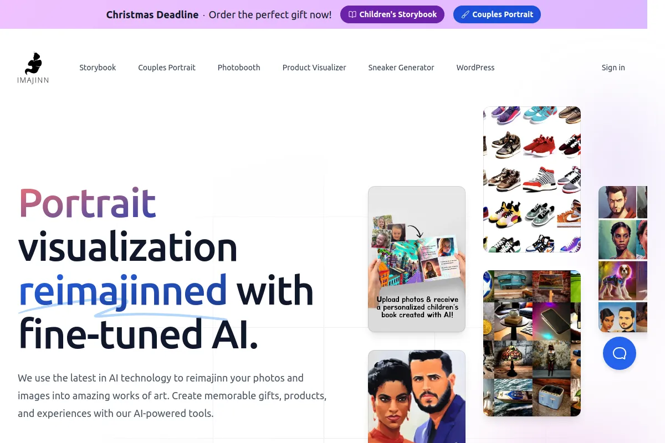The width and height of the screenshot is (665, 443).
Task: Select Product Visualizer in nav bar
Action: 314,68
